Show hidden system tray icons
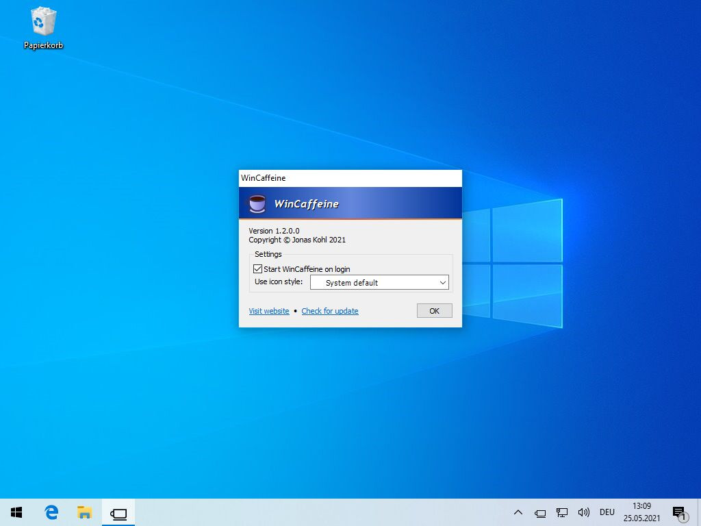Screen dimensions: 701x526 pos(518,512)
